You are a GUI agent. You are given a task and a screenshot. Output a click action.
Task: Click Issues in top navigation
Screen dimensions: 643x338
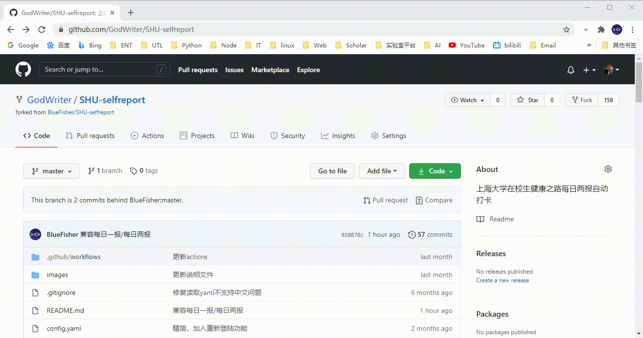click(x=234, y=70)
